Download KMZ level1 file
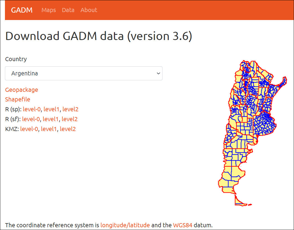The image size is (294, 230). pyautogui.click(x=49, y=129)
